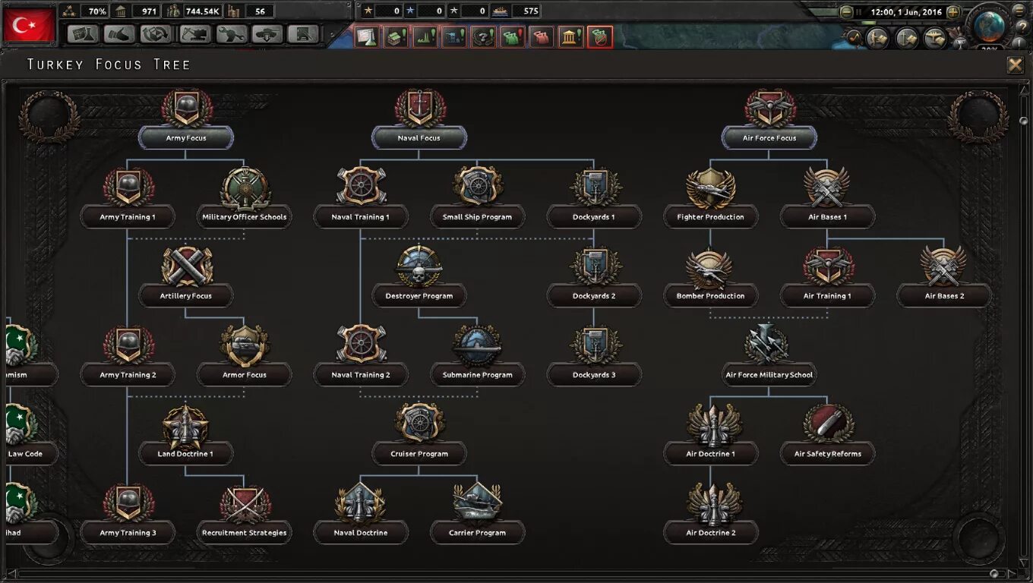Choose the Army Training 1 focus
This screenshot has height=583, width=1033.
point(128,199)
